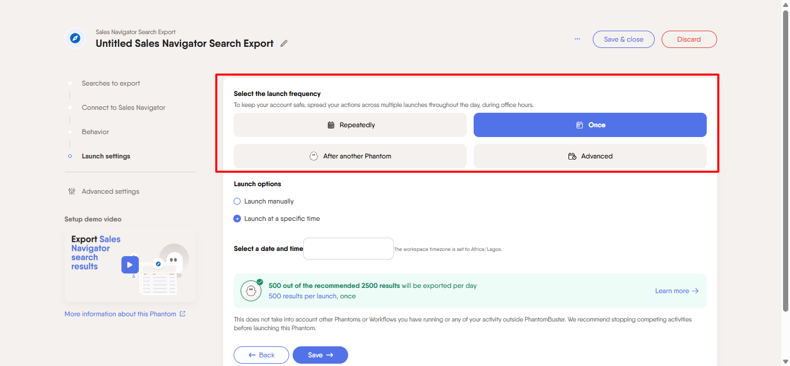Select the Repeatedly launch frequency

[350, 125]
